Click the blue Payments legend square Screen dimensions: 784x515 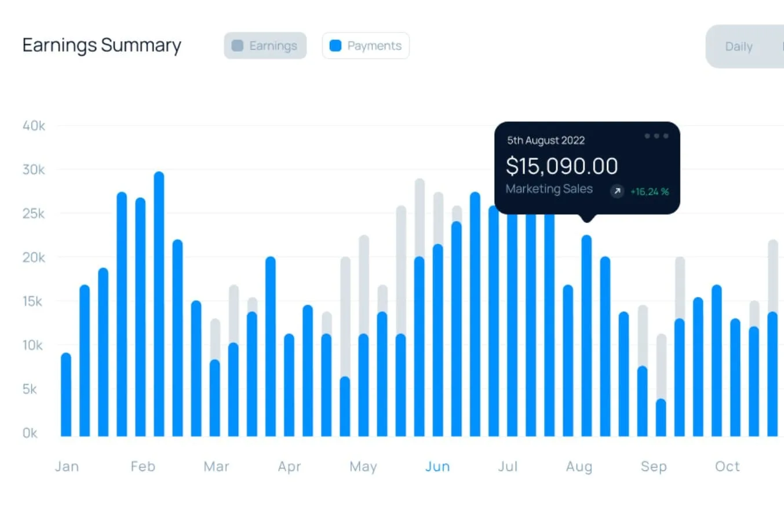tap(335, 46)
